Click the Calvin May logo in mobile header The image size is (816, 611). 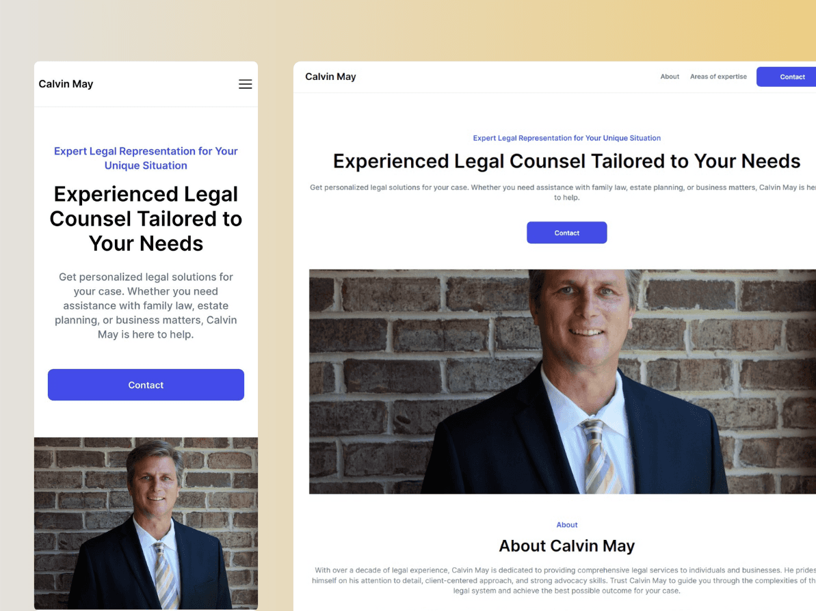tap(66, 84)
